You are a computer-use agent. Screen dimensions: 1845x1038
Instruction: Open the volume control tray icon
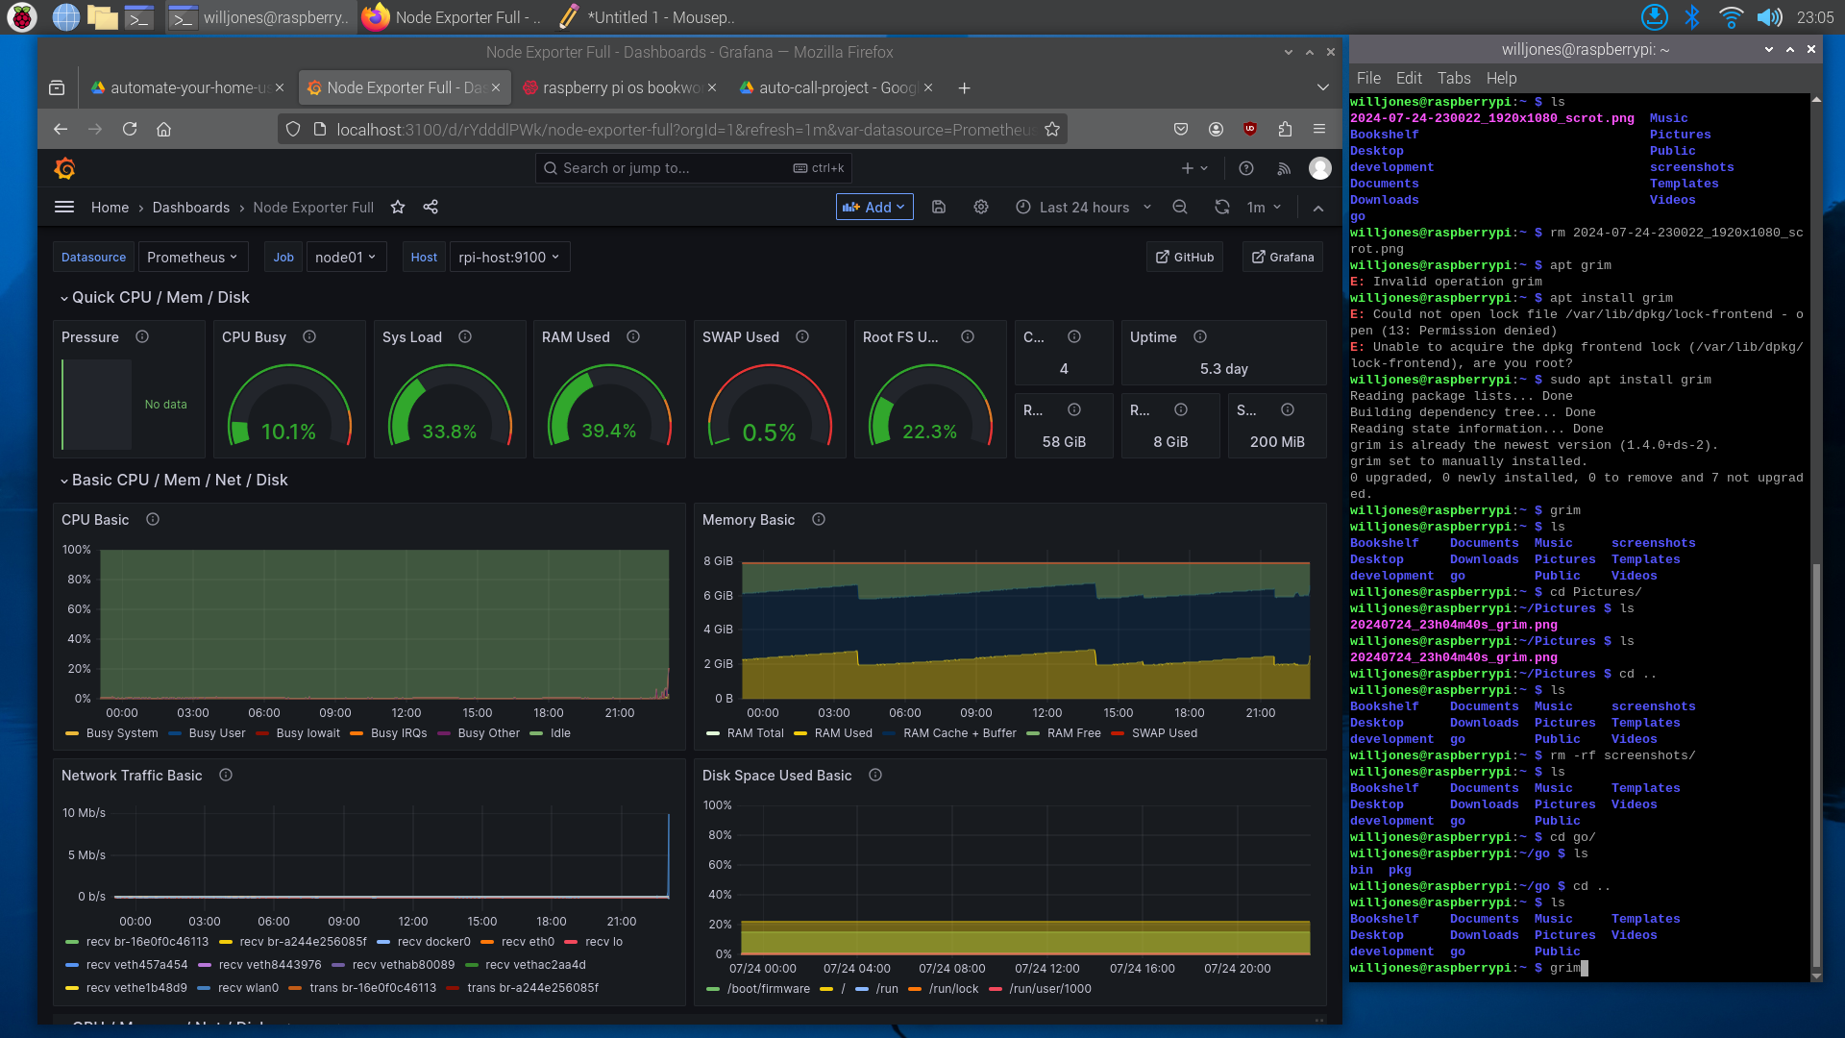[1769, 16]
